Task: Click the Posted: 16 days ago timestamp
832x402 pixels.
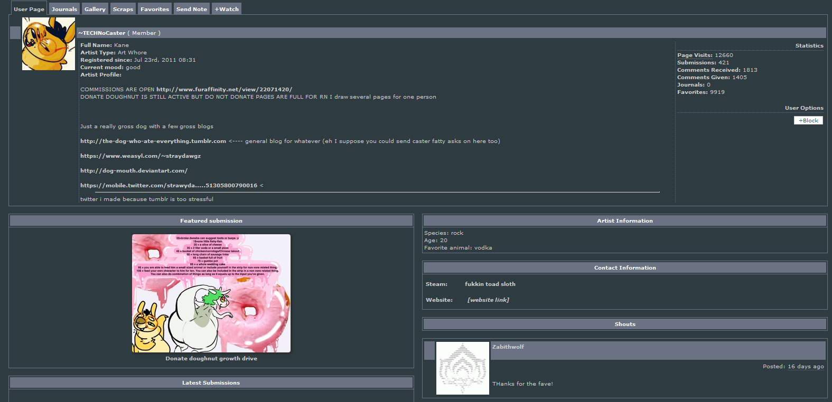Action: (793, 367)
